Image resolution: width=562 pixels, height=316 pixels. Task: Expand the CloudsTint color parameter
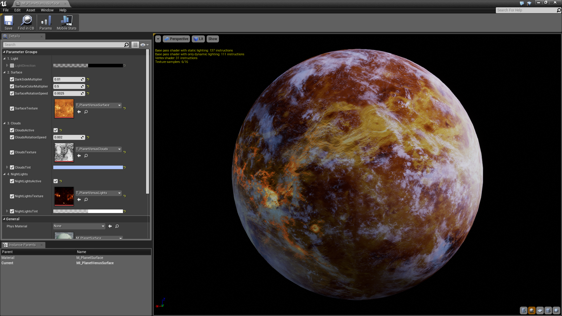7,167
